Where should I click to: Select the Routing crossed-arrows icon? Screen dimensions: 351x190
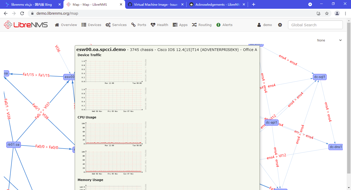[x=194, y=25]
